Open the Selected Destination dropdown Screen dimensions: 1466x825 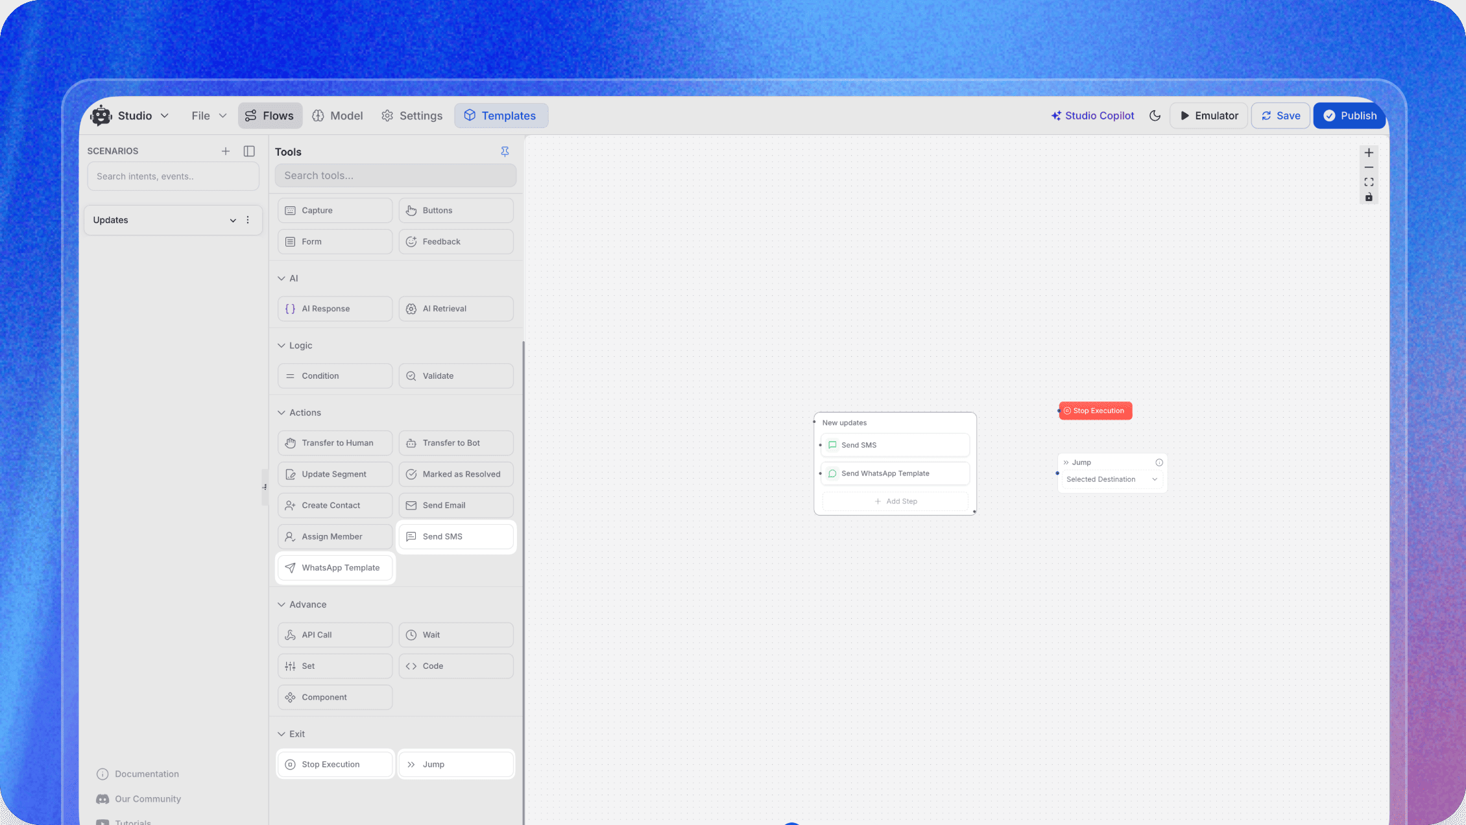pos(1112,479)
